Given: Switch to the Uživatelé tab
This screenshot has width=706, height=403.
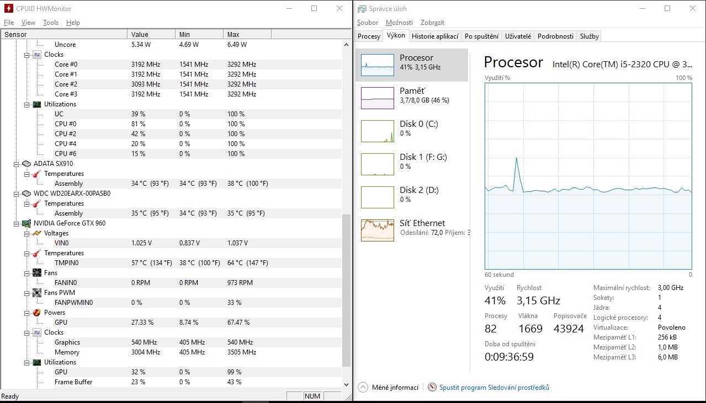Looking at the screenshot, I should tap(518, 36).
